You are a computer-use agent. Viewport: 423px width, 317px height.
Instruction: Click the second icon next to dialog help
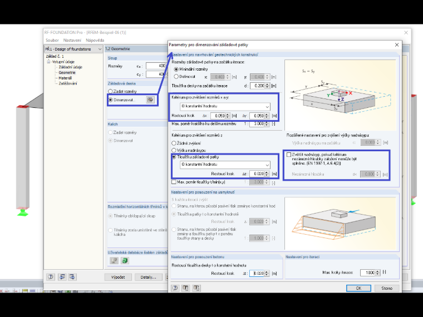click(185, 288)
